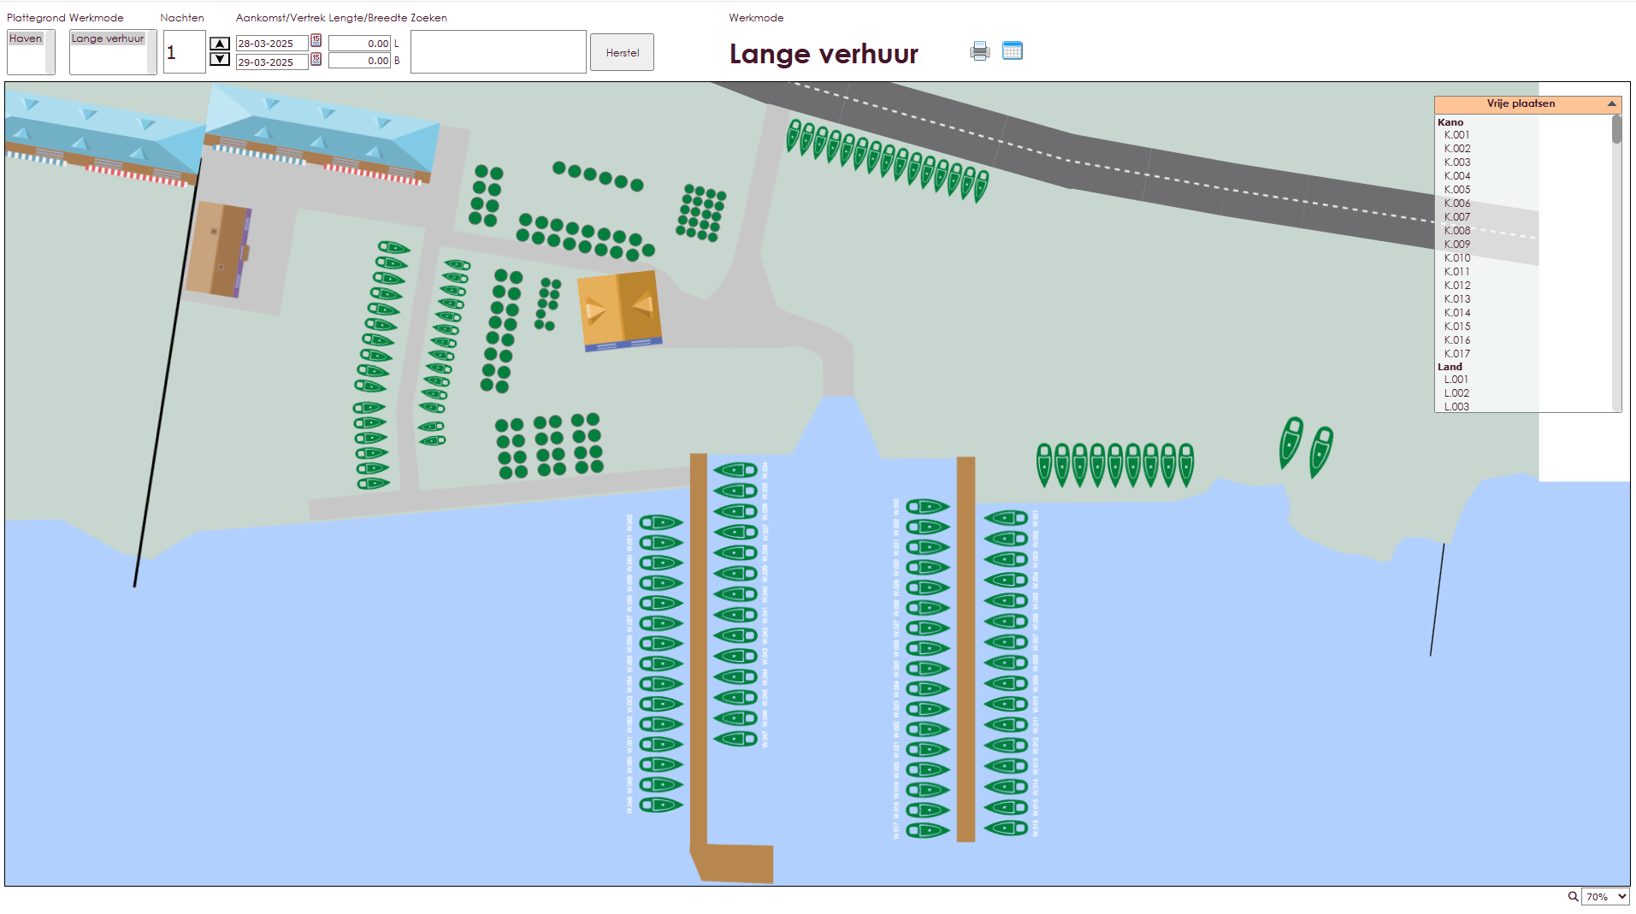Select Haven in the Plattegrond list
The height and width of the screenshot is (914, 1636).
click(26, 38)
